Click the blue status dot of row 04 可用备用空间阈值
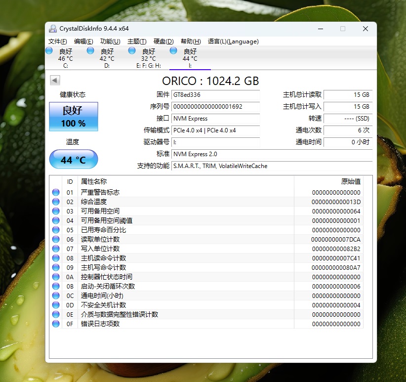This screenshot has width=406, height=382. click(56, 220)
